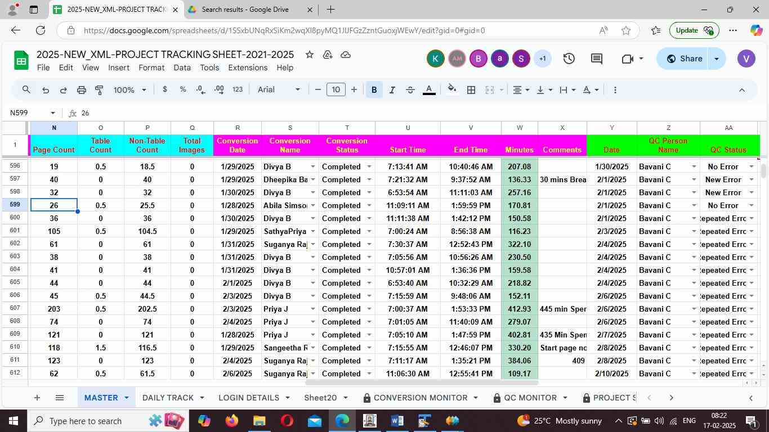
Task: Show the +1 additional collaborators
Action: click(x=542, y=58)
